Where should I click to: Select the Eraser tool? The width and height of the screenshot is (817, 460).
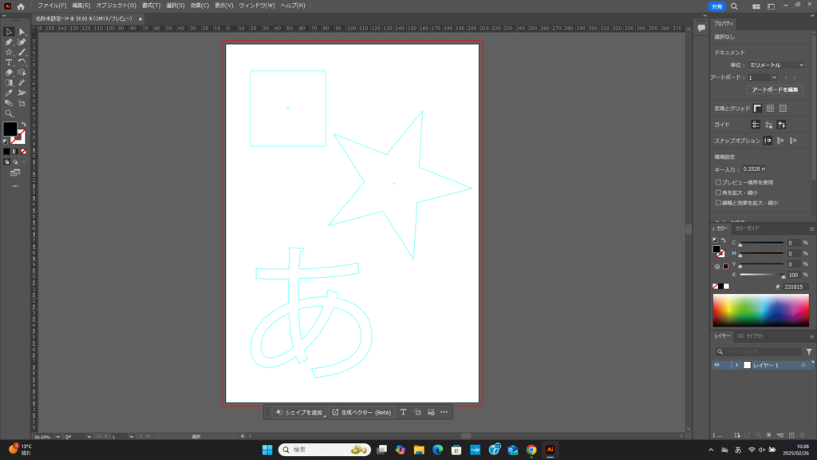pos(9,72)
